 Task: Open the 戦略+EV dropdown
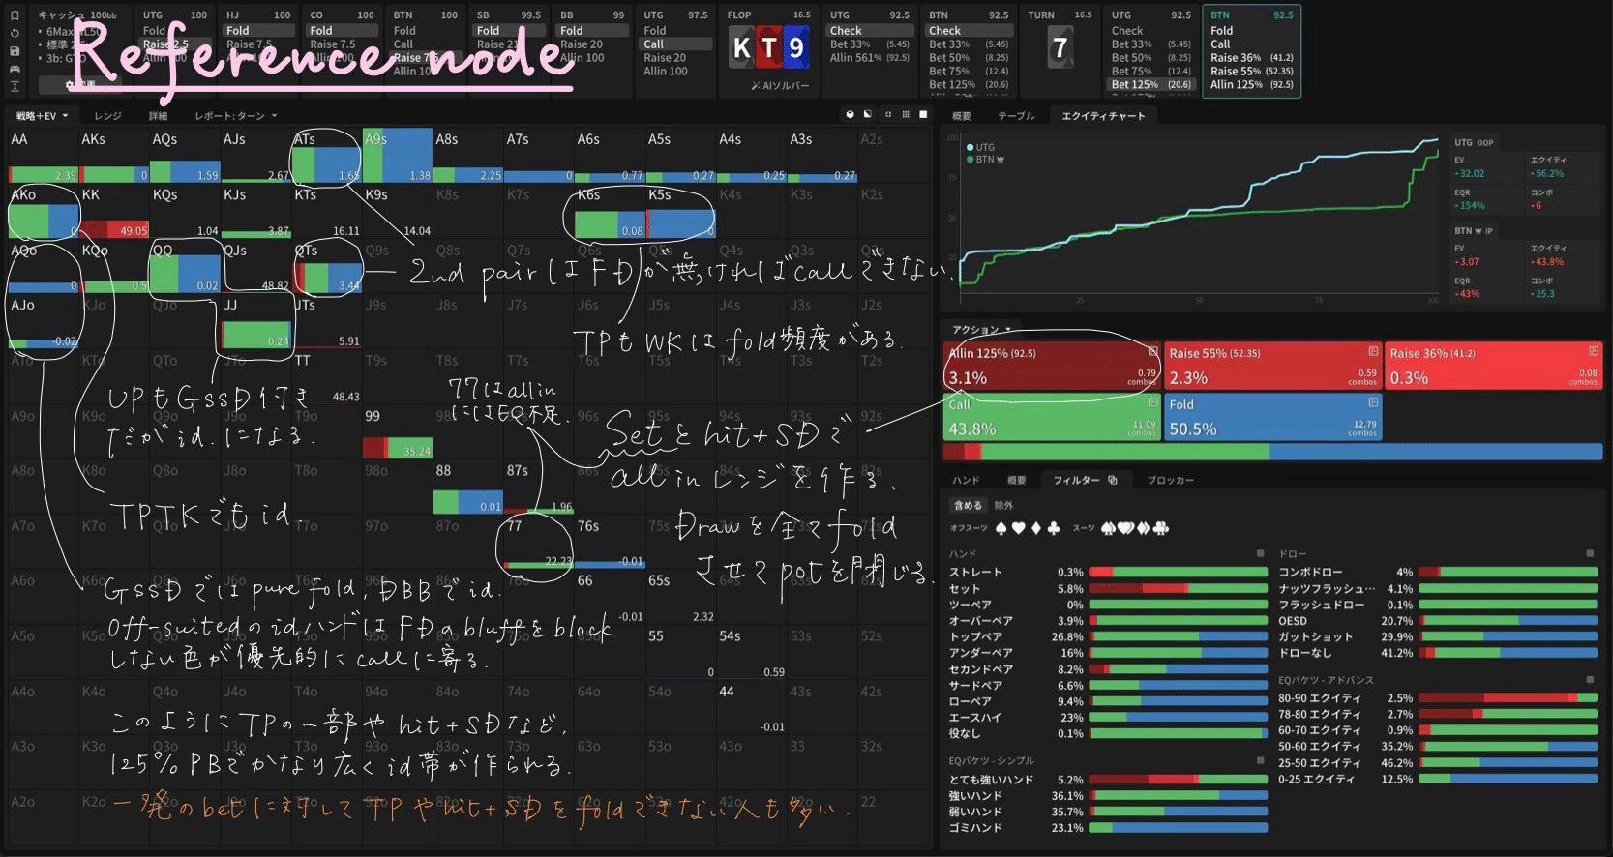point(42,116)
